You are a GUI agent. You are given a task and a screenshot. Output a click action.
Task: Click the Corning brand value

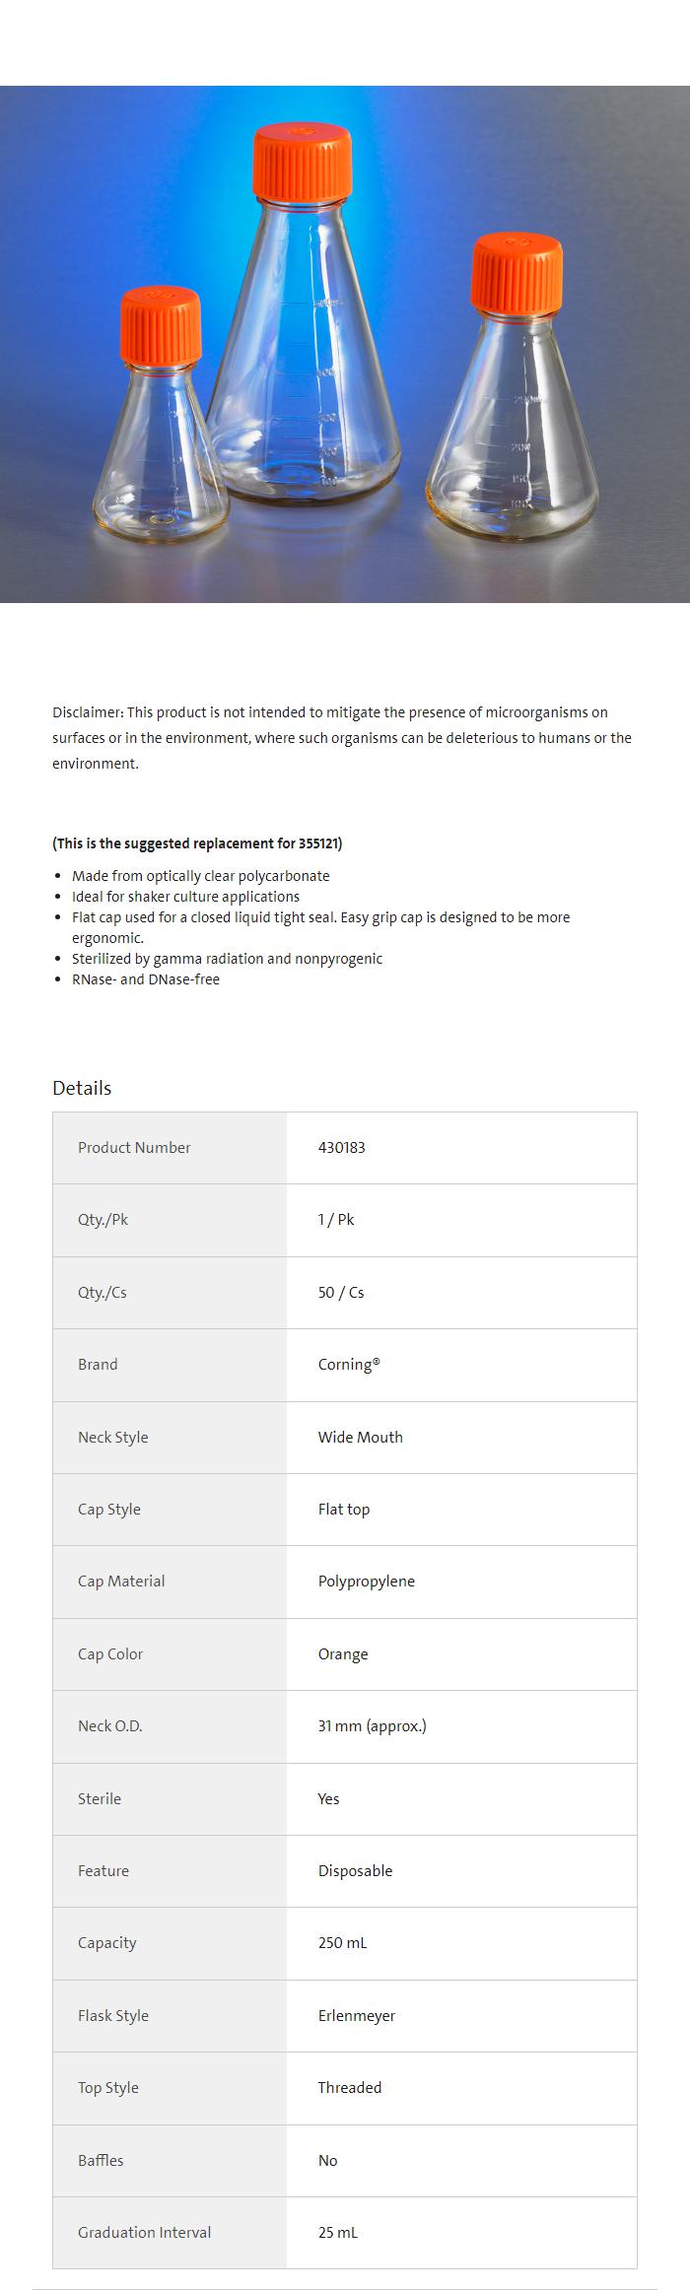(348, 1365)
